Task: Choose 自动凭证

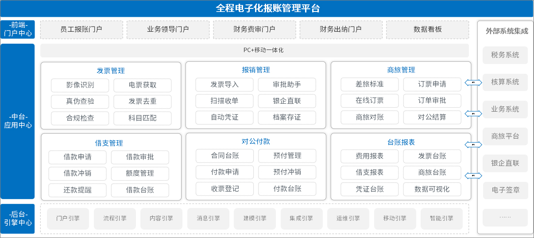Action: coord(224,117)
